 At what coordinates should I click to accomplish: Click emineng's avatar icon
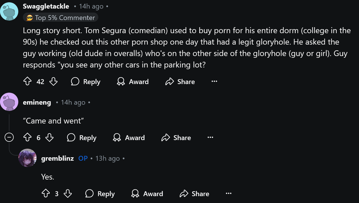coord(9,102)
